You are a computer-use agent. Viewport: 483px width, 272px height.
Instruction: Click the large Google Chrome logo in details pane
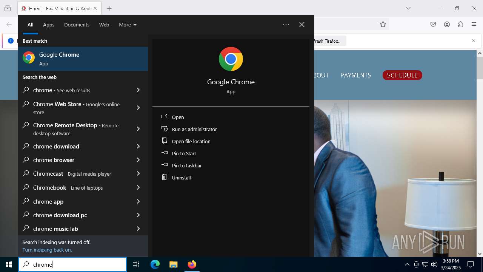tap(231, 59)
